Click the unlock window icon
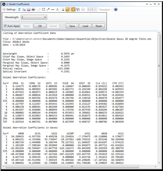This screenshot has height=171, width=163. 68,10
